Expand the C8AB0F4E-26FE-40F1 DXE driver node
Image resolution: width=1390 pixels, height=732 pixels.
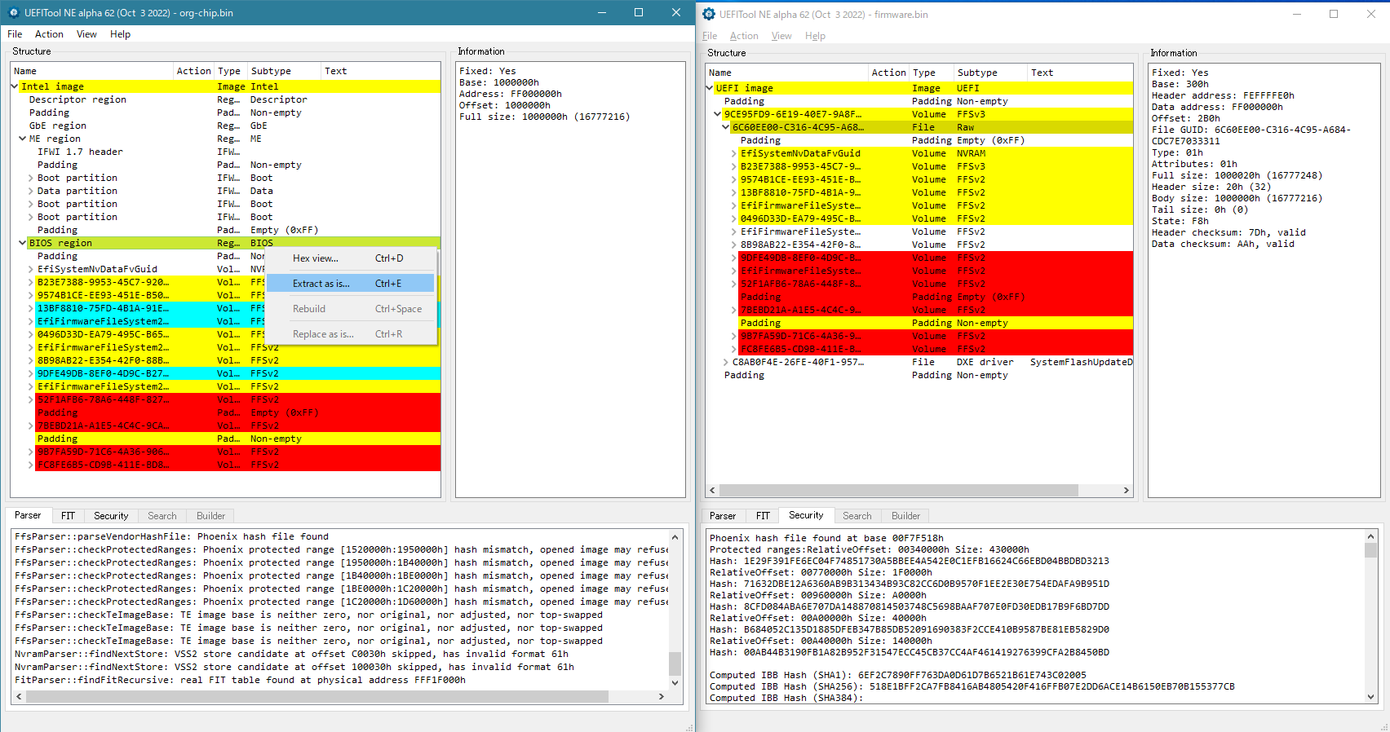point(726,362)
